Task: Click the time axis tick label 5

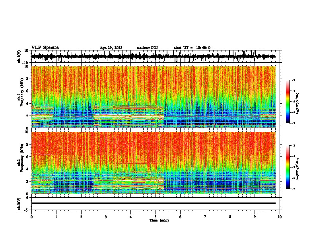Action: [156, 217]
